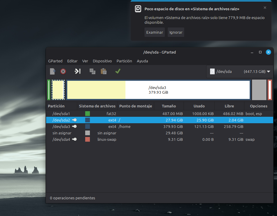Dismiss the low disk space notification
Image resolution: width=277 pixels, height=216 pixels.
coord(265,8)
